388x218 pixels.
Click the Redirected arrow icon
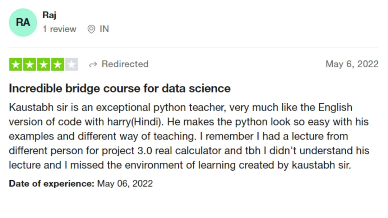click(x=93, y=65)
